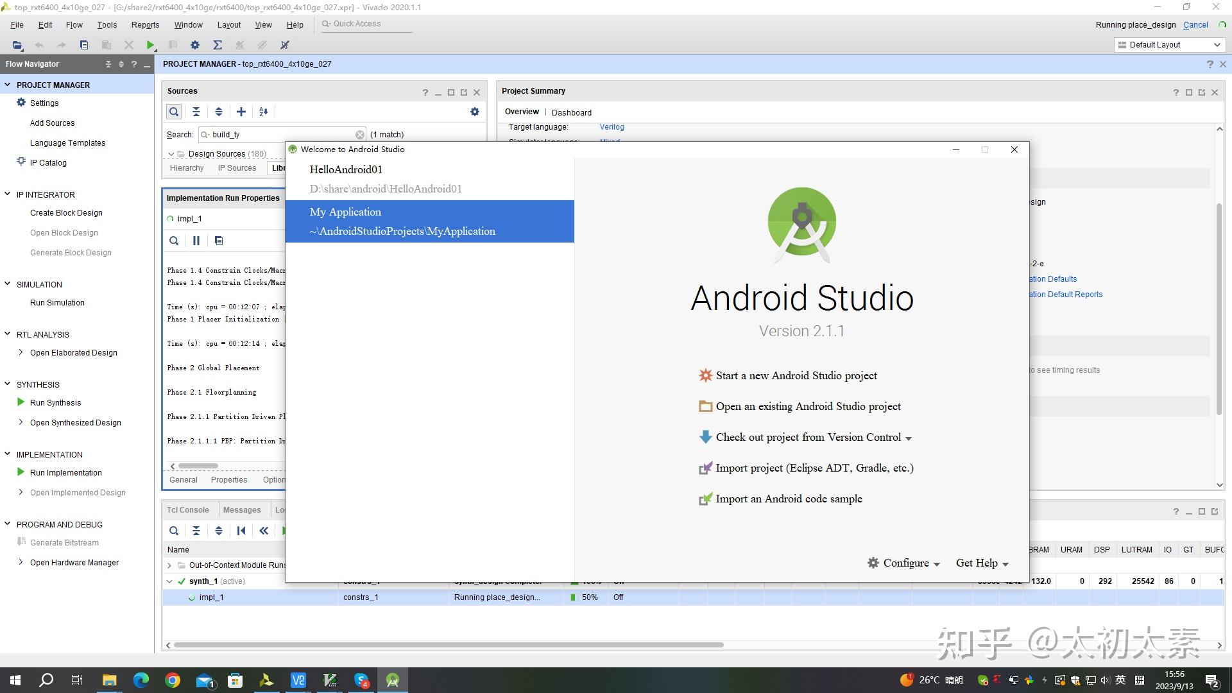The image size is (1232, 693).
Task: Open the Reports menu
Action: pyautogui.click(x=145, y=25)
